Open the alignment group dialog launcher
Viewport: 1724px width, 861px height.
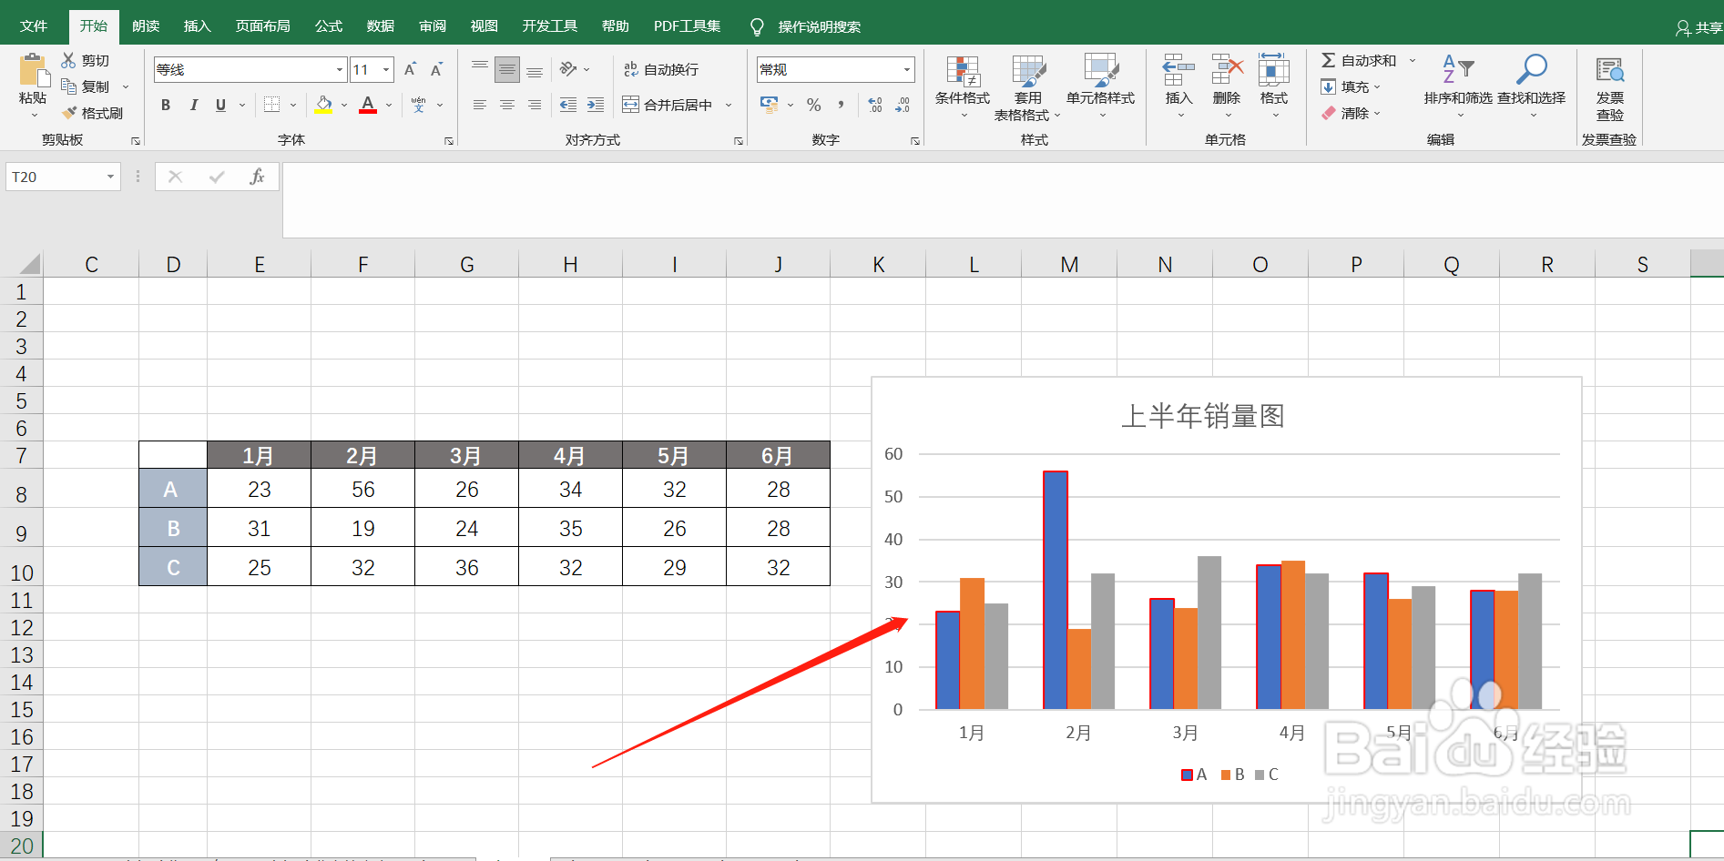(739, 141)
